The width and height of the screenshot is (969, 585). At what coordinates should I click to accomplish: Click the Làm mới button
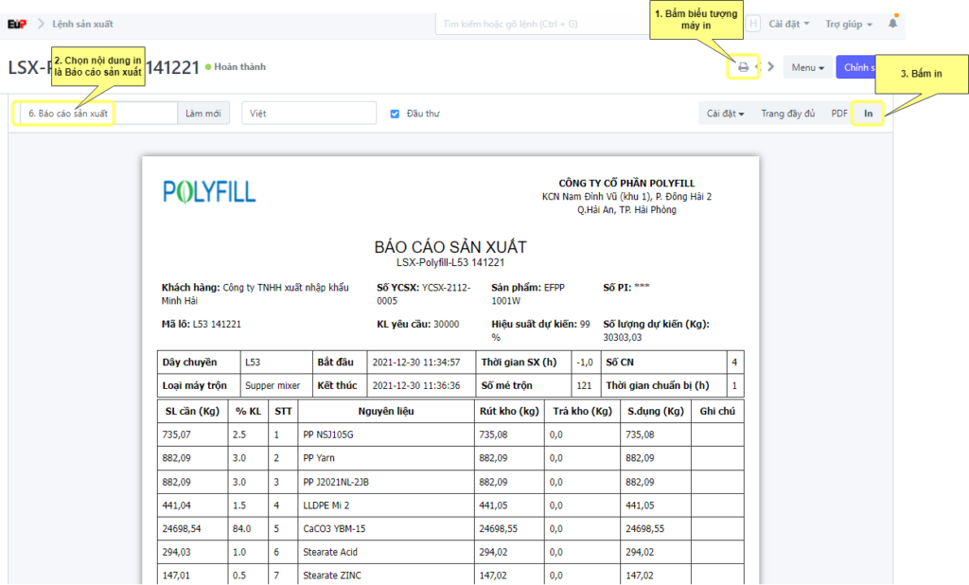(203, 114)
